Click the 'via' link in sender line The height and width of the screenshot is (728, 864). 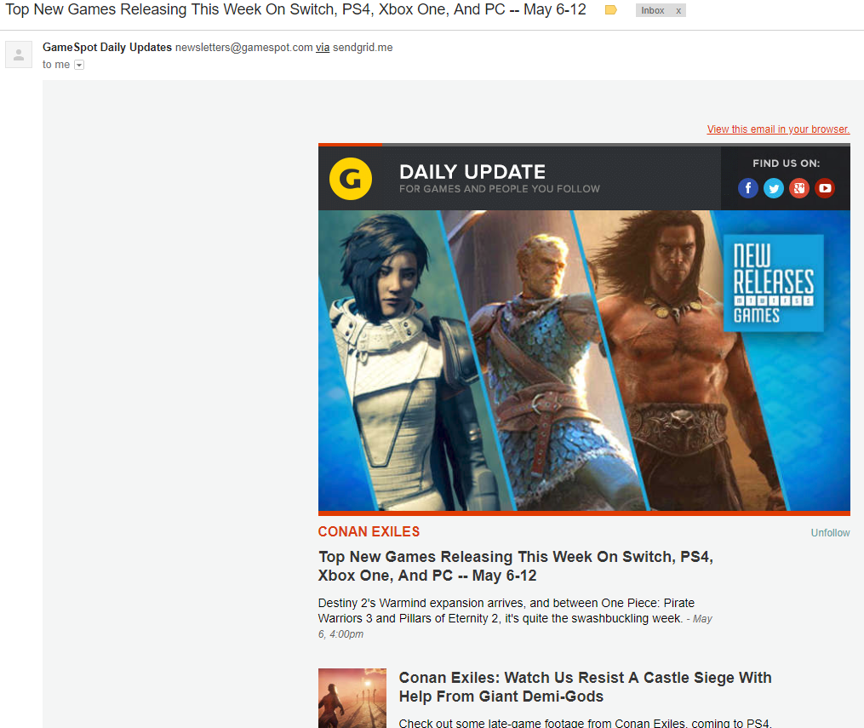323,48
